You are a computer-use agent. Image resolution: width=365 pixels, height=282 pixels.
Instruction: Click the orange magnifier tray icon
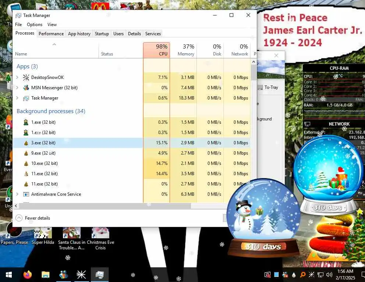point(303,275)
